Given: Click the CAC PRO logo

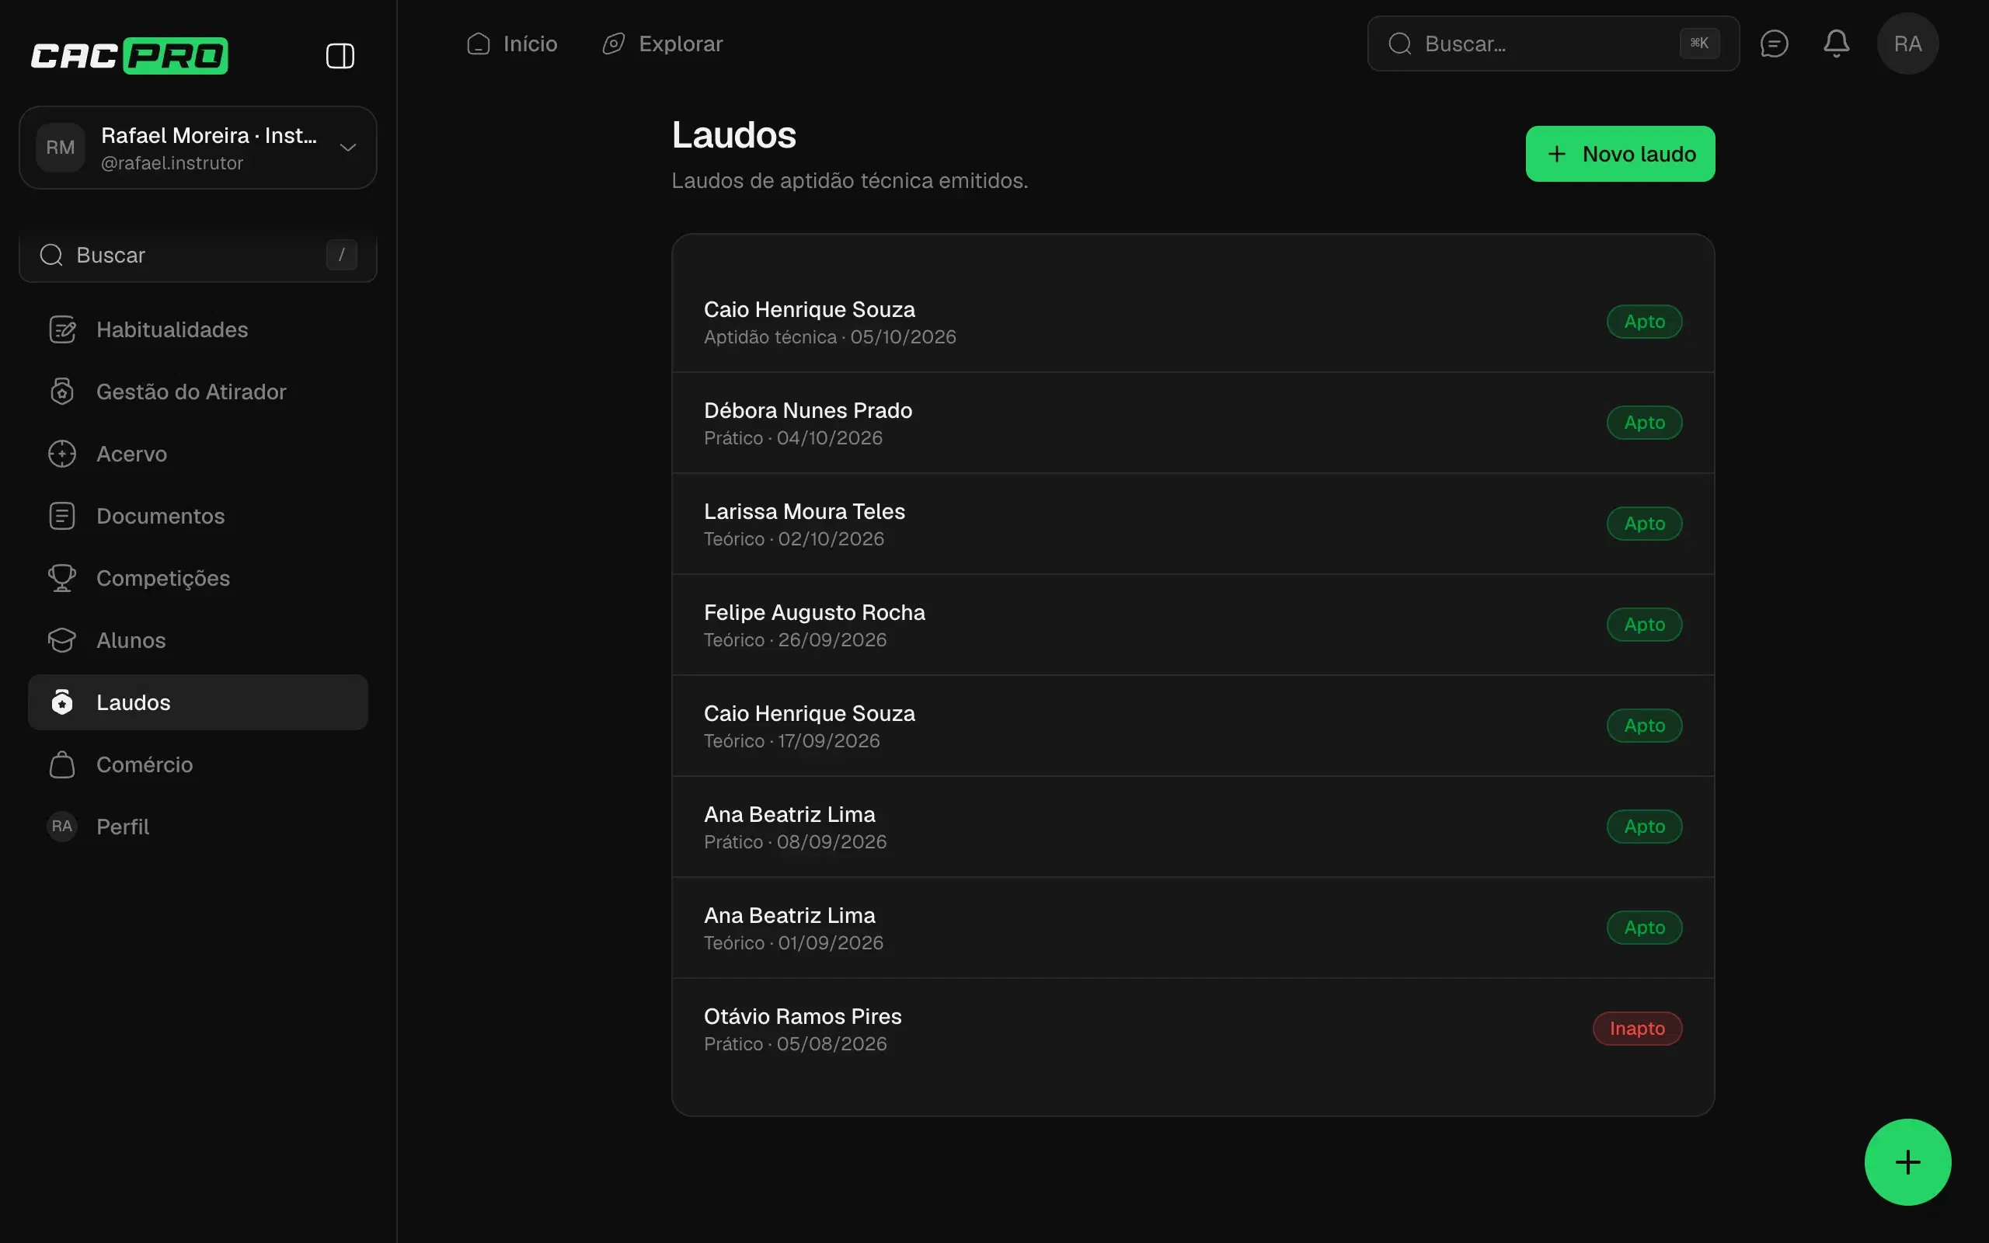Looking at the screenshot, I should click(x=129, y=56).
